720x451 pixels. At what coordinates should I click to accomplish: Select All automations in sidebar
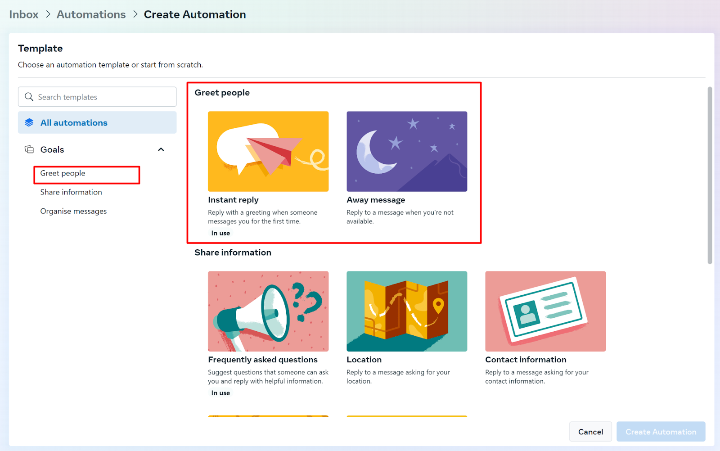(x=97, y=122)
